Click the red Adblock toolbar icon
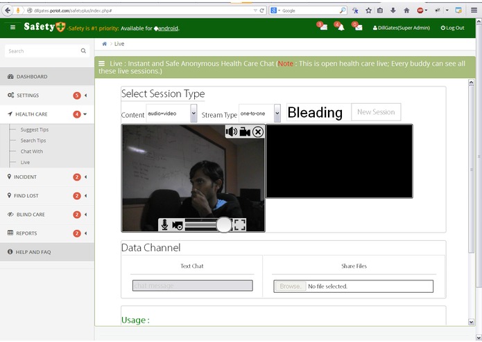The image size is (482, 342). (x=420, y=10)
